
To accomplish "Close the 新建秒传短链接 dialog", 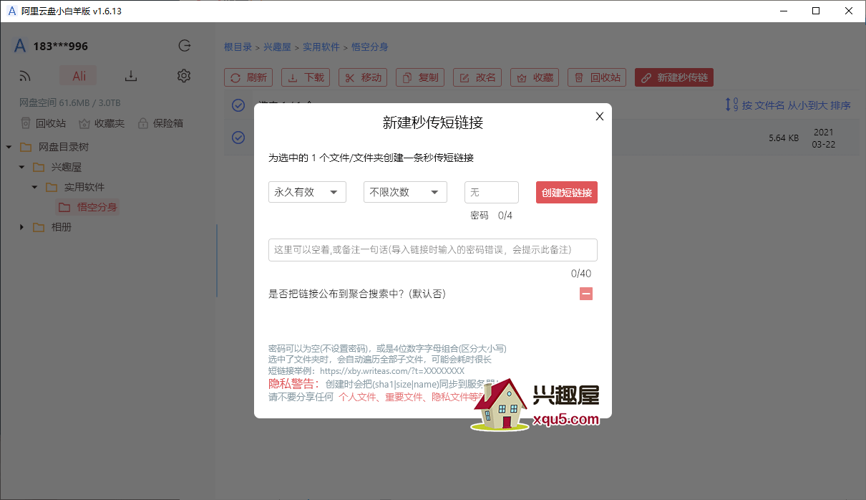I will point(600,116).
